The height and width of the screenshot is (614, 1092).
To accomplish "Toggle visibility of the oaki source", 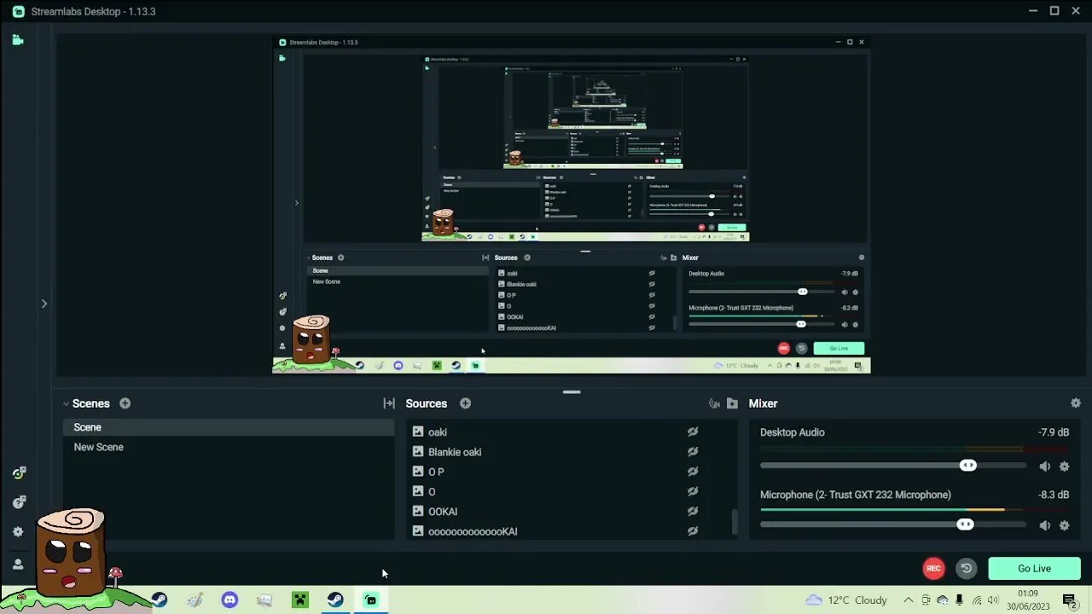I will click(x=693, y=432).
